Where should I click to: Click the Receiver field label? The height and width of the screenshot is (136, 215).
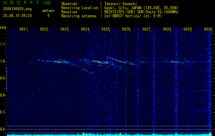click(x=69, y=12)
